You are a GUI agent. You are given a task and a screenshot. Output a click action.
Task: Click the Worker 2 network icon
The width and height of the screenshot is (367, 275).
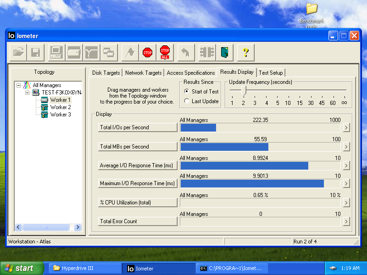click(x=44, y=107)
